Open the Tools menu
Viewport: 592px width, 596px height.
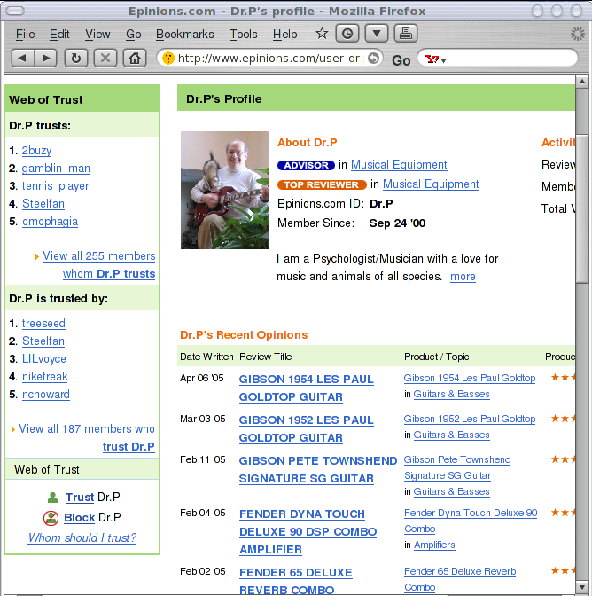click(x=244, y=35)
